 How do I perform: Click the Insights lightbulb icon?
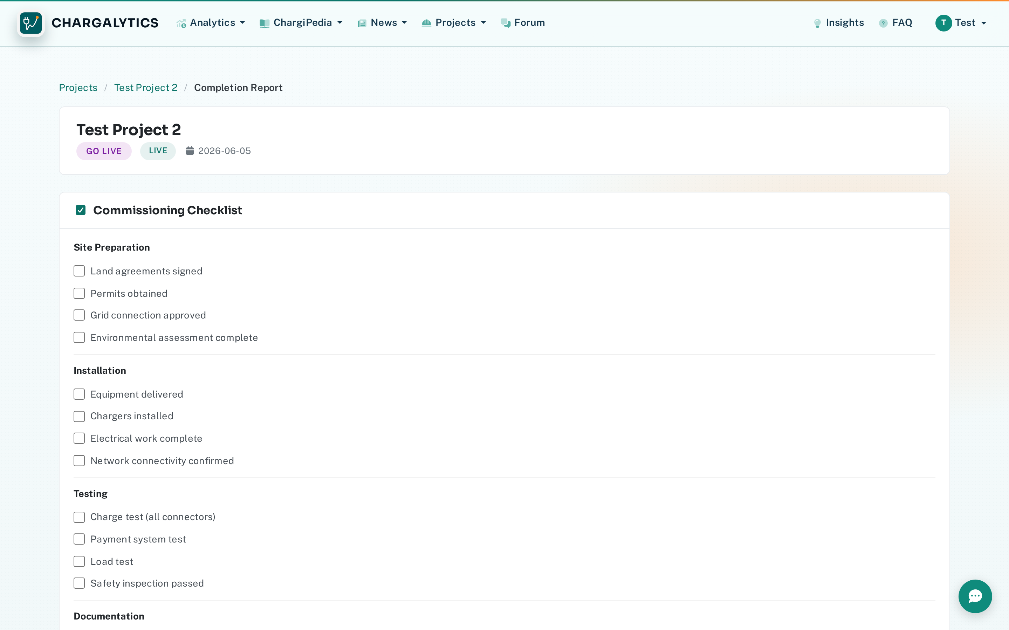coord(817,23)
